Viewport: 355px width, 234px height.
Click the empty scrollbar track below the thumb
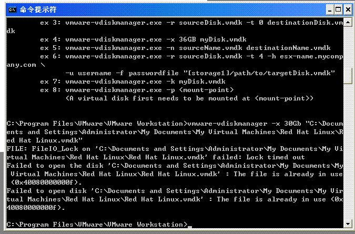348,151
